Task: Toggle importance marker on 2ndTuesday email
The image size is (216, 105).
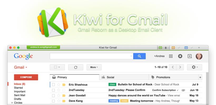Action: point(64,90)
